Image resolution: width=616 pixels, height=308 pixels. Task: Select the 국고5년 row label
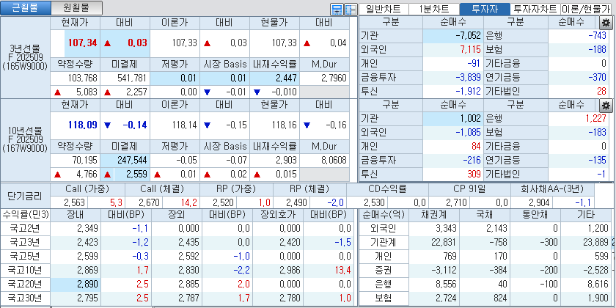(26, 256)
